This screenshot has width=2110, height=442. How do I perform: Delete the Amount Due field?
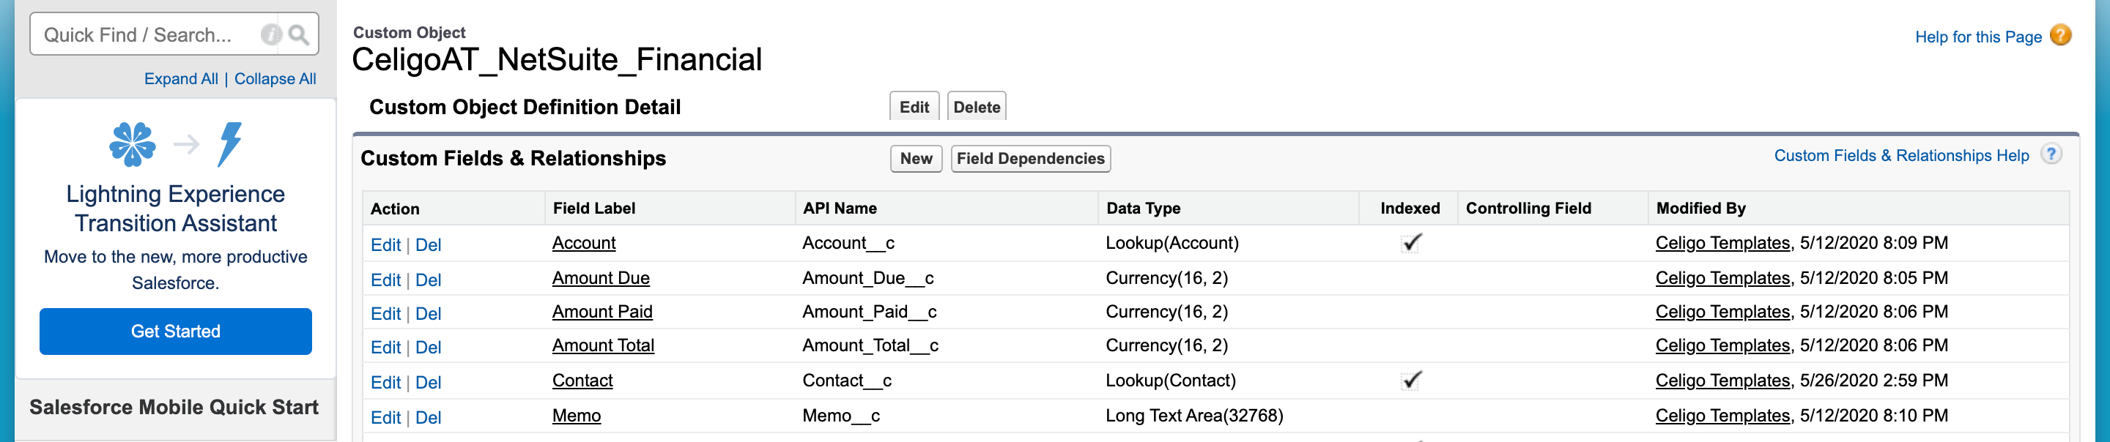(x=428, y=280)
